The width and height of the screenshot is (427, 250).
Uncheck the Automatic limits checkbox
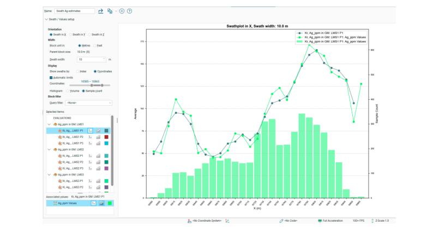[x=51, y=77]
